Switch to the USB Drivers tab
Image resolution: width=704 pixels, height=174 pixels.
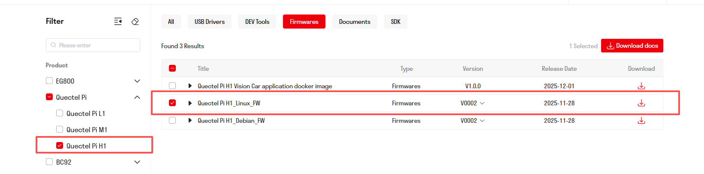209,22
